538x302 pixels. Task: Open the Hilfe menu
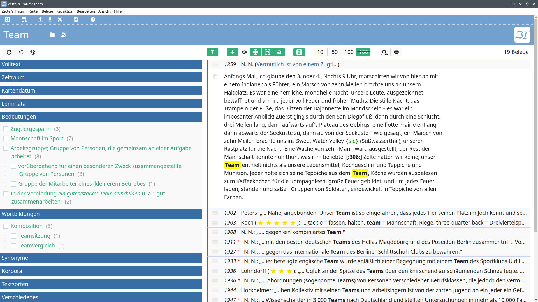118,11
